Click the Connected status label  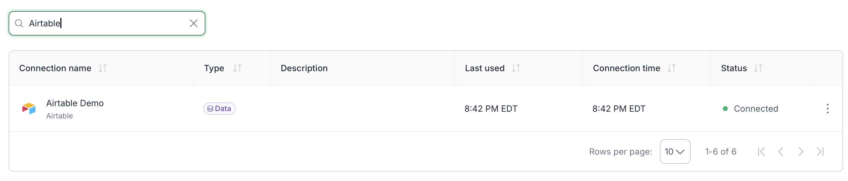(756, 109)
